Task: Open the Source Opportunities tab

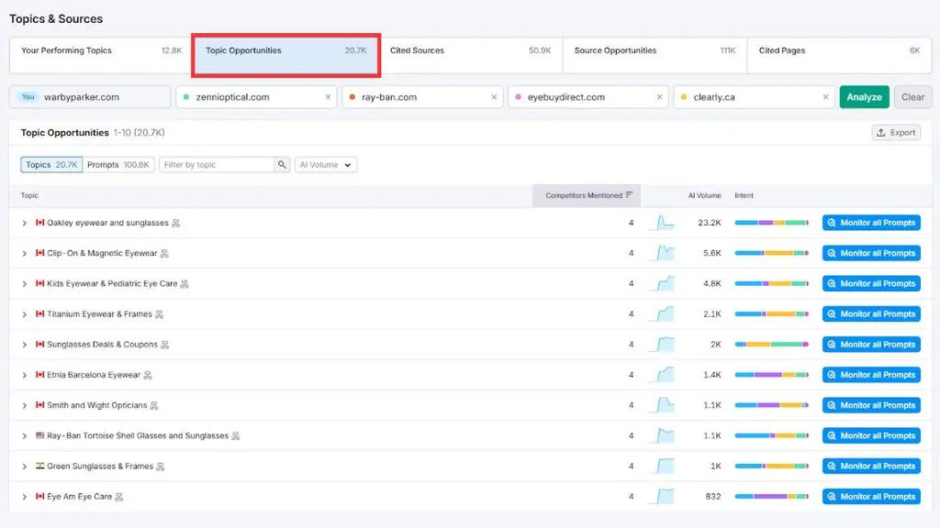Action: click(655, 55)
